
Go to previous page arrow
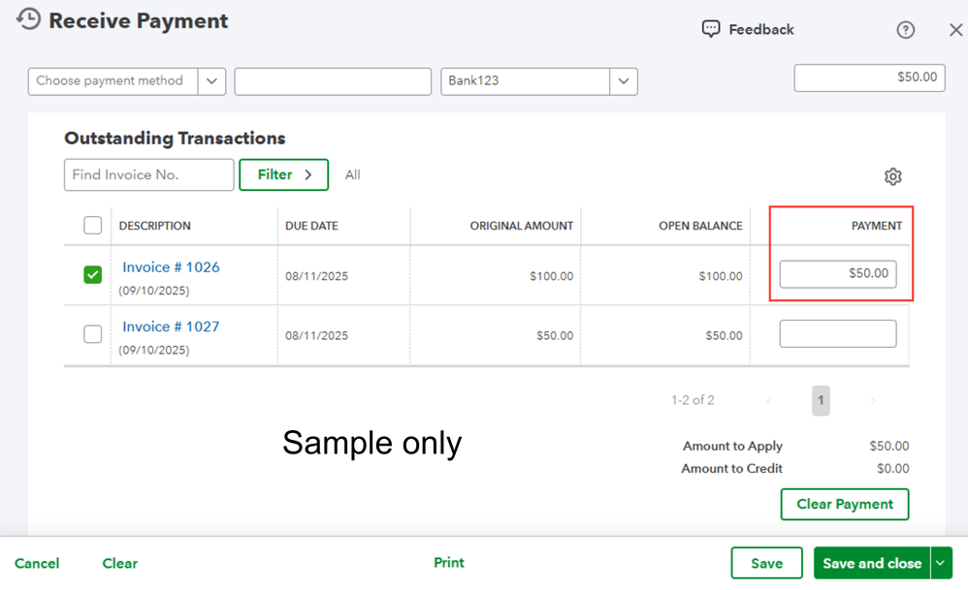(x=769, y=400)
